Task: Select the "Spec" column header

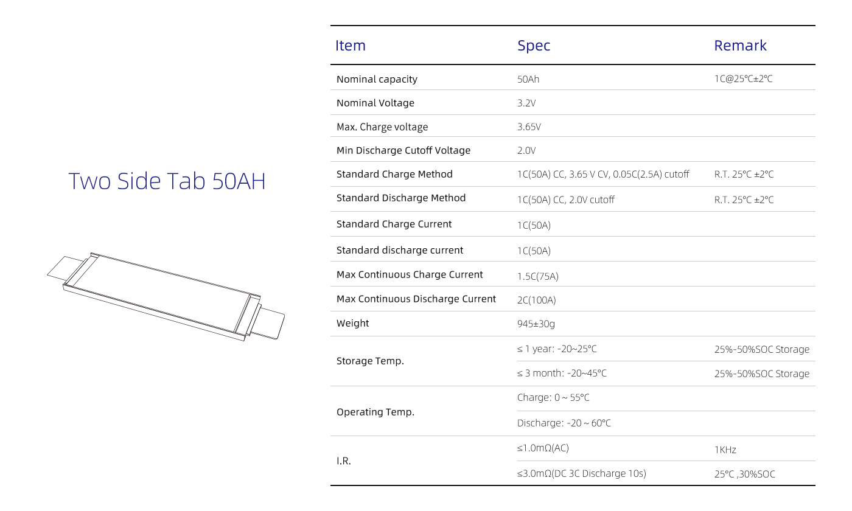Action: [534, 46]
